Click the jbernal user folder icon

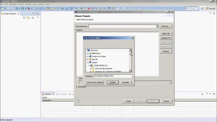tap(90, 59)
